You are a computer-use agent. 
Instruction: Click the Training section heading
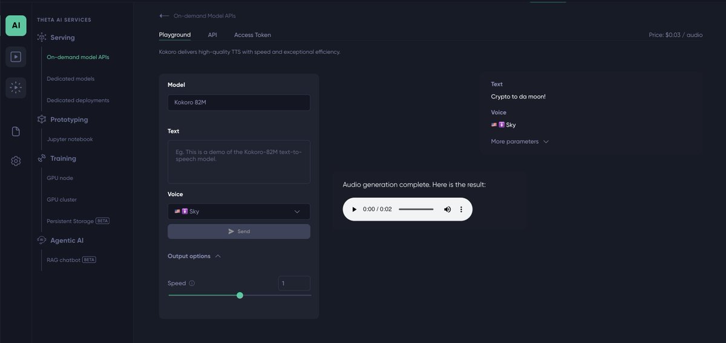pos(63,158)
